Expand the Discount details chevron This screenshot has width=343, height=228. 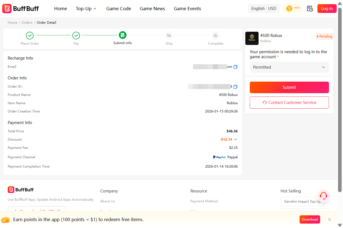(x=235, y=140)
